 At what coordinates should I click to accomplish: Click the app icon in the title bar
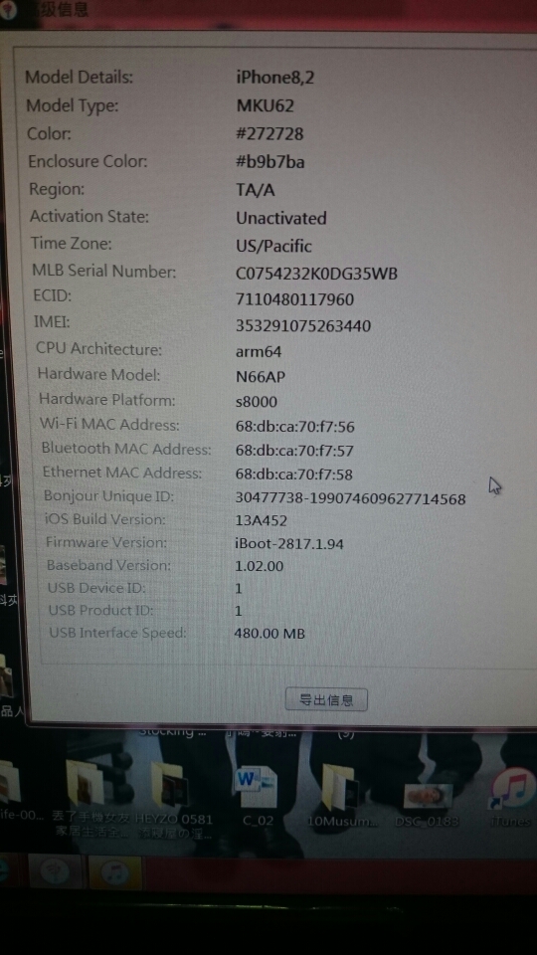(9, 10)
